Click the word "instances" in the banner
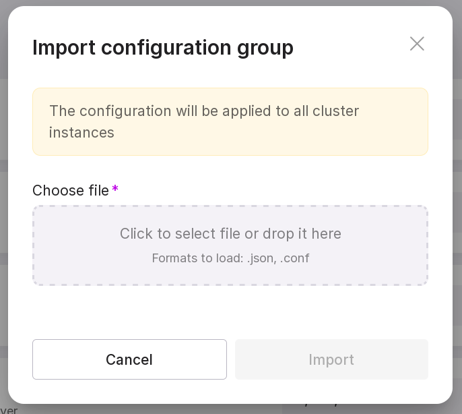Image resolution: width=462 pixels, height=414 pixels. click(81, 132)
